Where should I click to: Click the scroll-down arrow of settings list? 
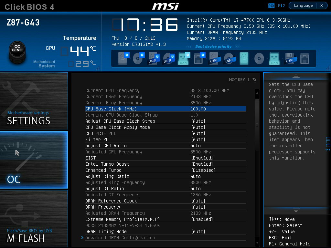[x=257, y=243]
